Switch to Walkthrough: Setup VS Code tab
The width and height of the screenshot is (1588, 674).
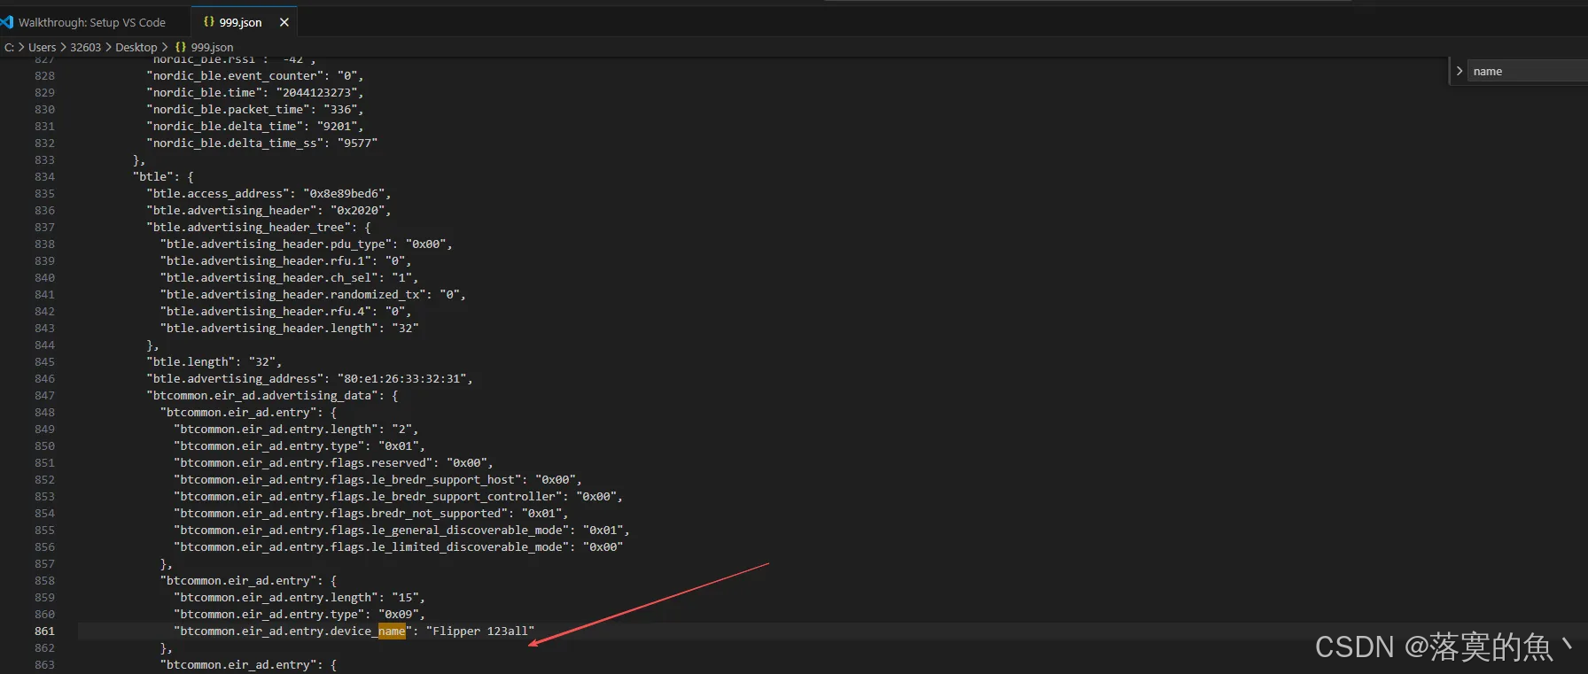click(92, 22)
